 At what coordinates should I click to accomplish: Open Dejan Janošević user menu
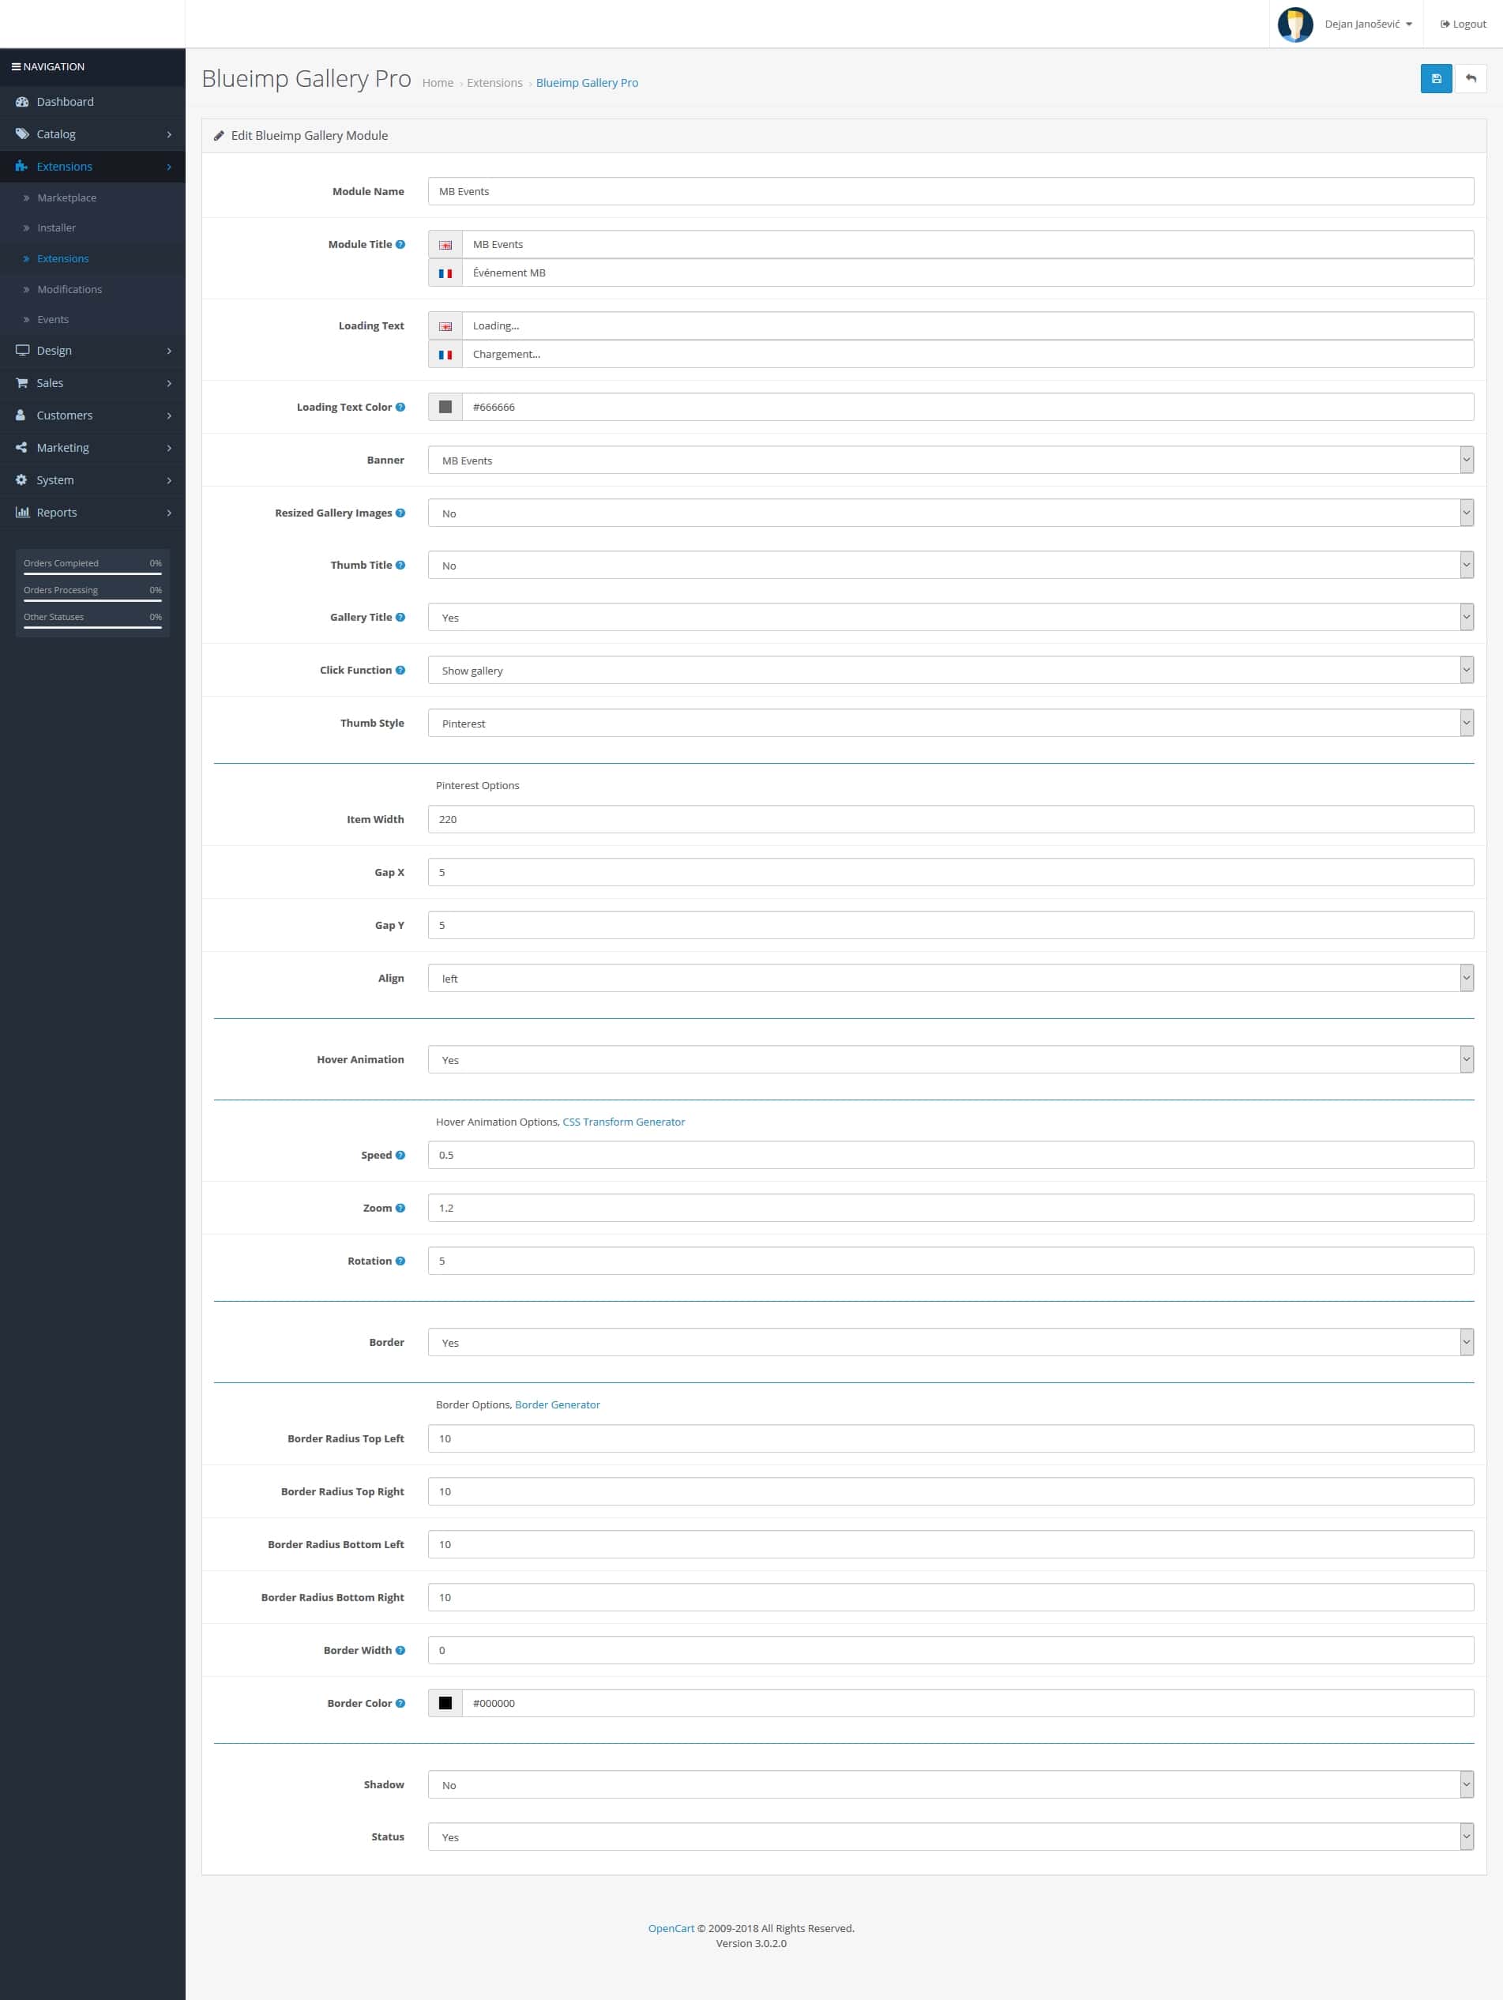tap(1367, 24)
